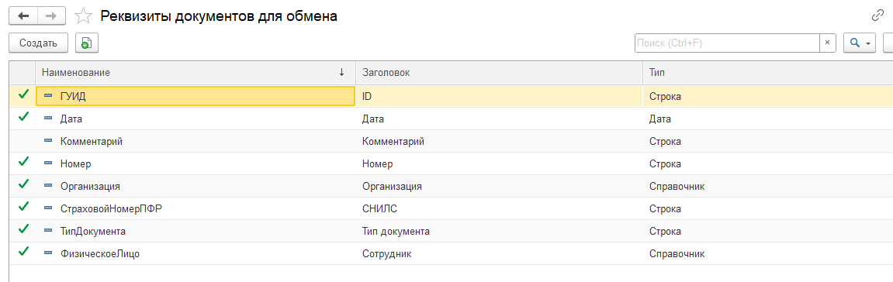Copy link using the chain icon
The image size is (893, 282).
tap(877, 16)
